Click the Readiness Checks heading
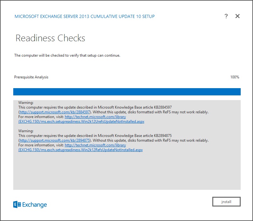Image resolution: width=253 pixels, height=221 pixels. pos(50,38)
